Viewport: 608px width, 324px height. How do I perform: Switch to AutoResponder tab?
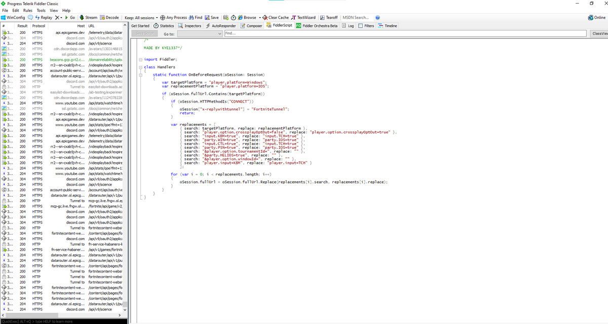(x=220, y=26)
